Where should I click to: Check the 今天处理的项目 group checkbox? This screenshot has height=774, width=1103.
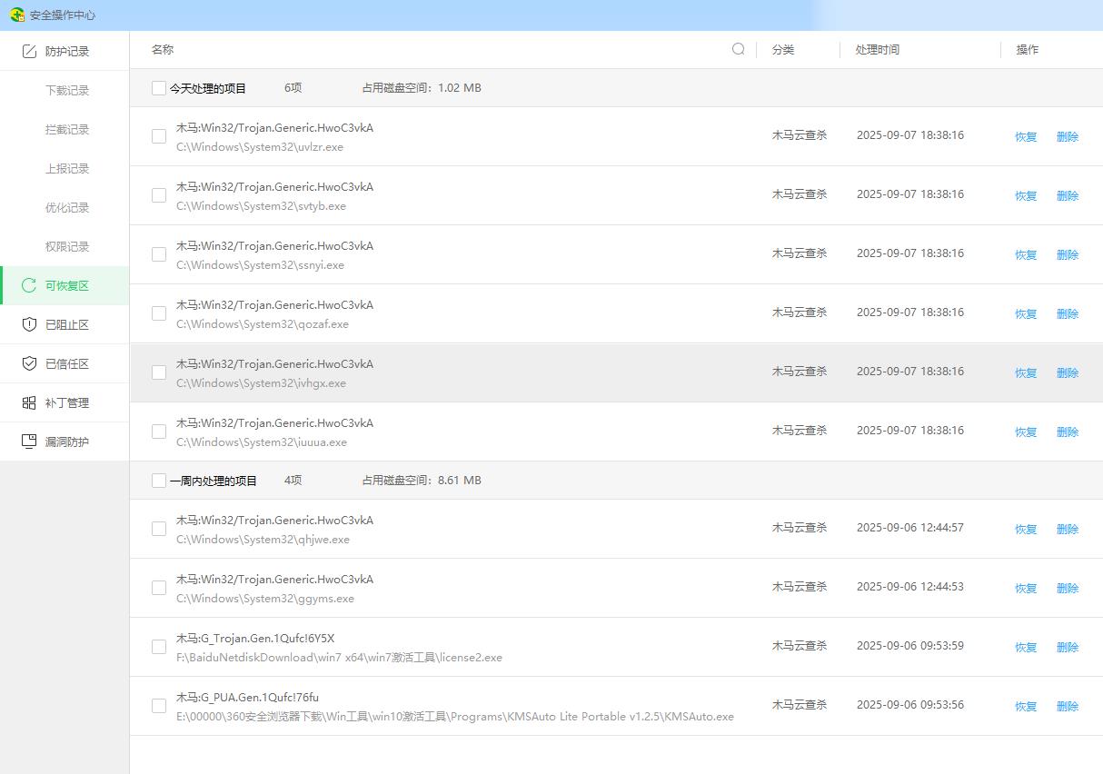tap(159, 88)
